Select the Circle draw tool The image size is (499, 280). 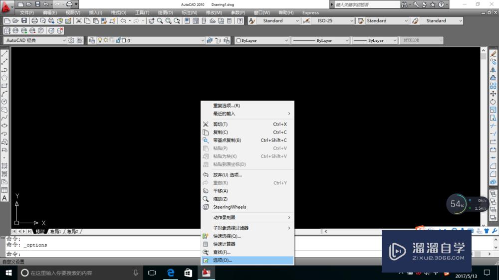tap(4, 102)
